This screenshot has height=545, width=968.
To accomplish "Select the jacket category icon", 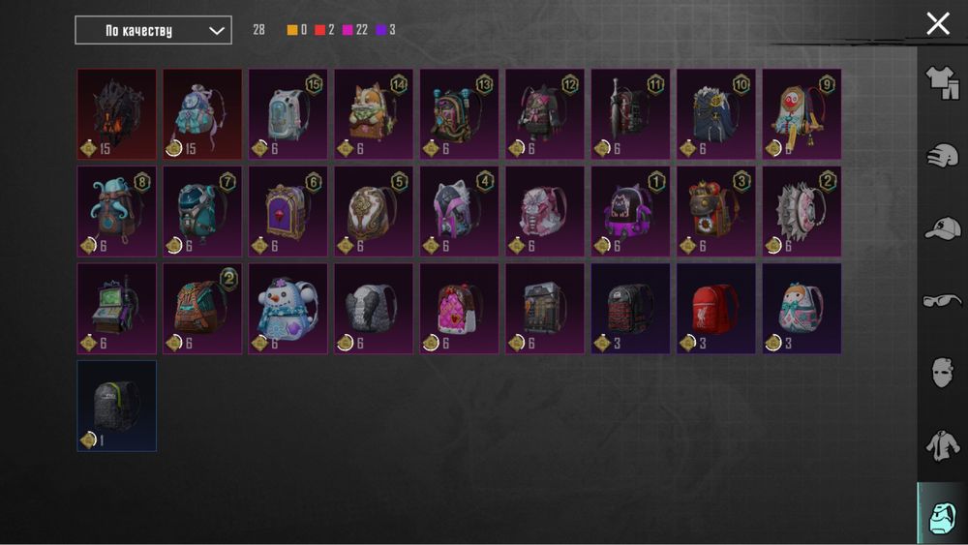I will [x=942, y=445].
